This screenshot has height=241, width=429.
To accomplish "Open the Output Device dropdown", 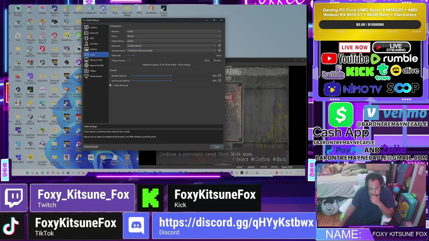I will [174, 41].
